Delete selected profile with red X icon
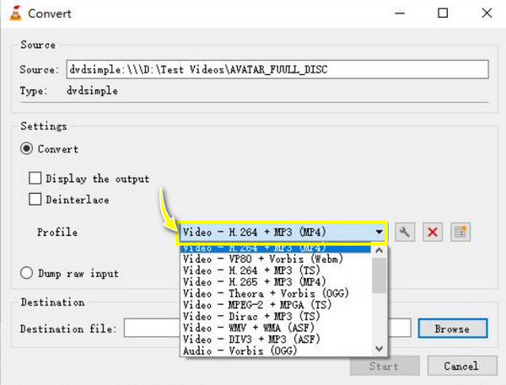 pyautogui.click(x=433, y=232)
